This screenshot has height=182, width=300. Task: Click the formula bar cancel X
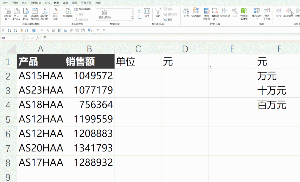[x=28, y=38]
